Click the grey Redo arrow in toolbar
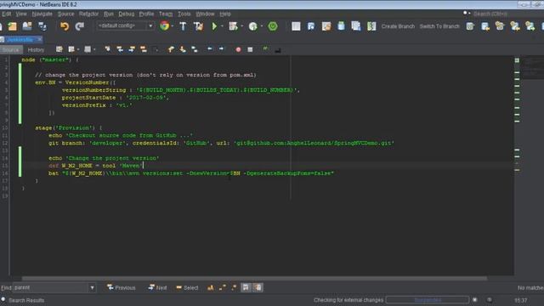 80,26
